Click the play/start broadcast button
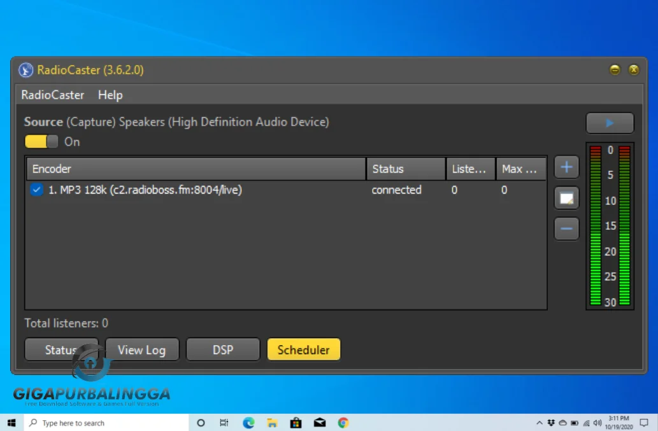Screen dimensions: 658x431 click(610, 123)
